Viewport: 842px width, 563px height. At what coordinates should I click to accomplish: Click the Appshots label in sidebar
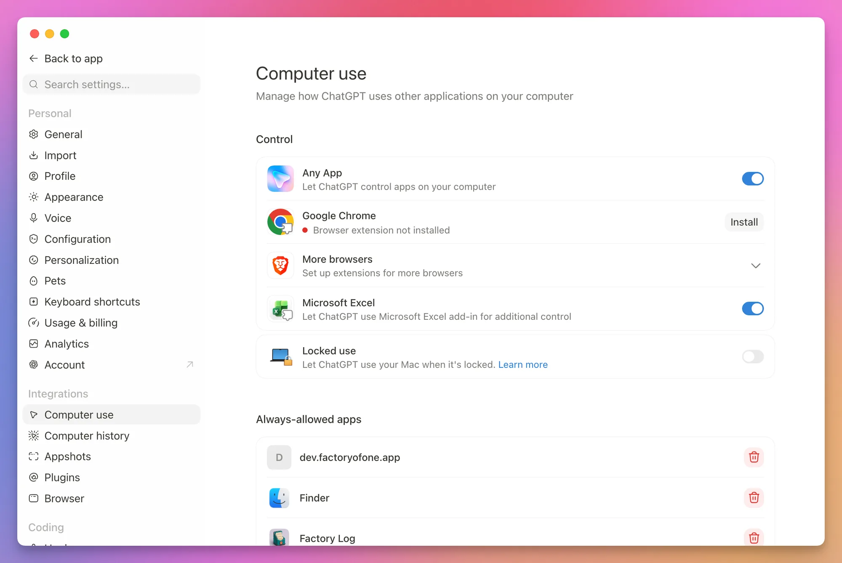(x=67, y=457)
